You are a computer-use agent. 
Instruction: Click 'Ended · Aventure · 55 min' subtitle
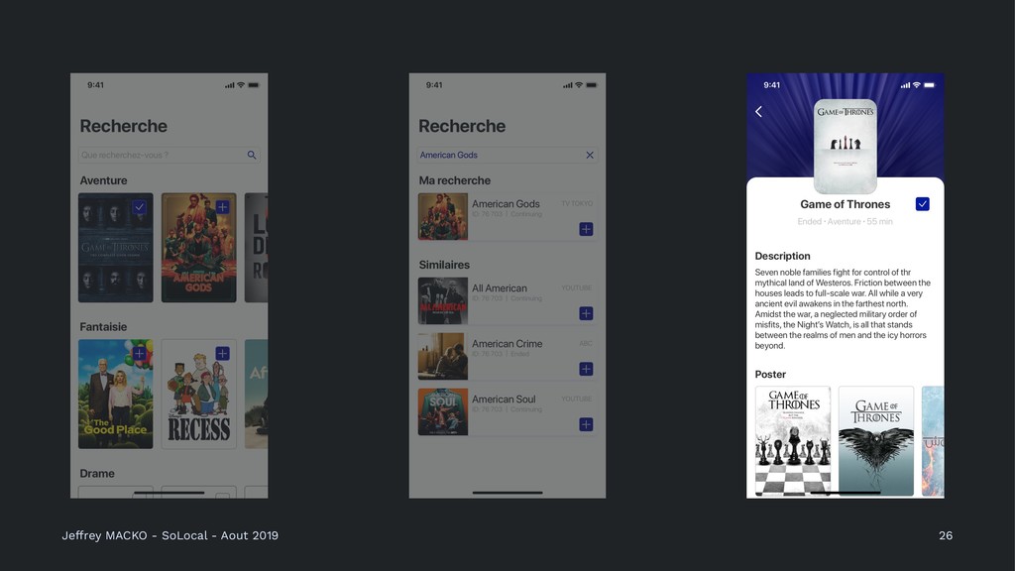click(x=845, y=221)
